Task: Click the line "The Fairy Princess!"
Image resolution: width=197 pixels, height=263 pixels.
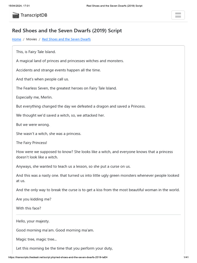Action: click(x=32, y=143)
